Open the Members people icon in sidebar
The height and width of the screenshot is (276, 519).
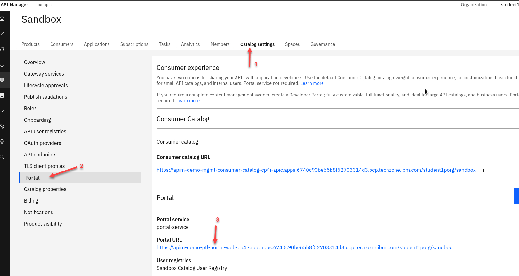tap(2, 127)
